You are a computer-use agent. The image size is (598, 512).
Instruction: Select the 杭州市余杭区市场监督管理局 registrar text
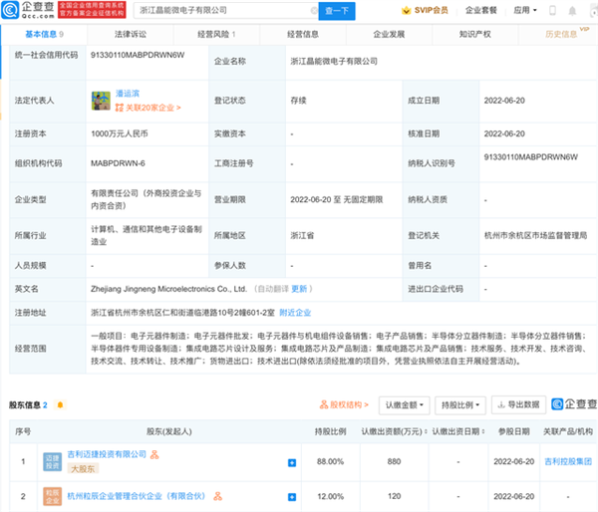pyautogui.click(x=535, y=236)
